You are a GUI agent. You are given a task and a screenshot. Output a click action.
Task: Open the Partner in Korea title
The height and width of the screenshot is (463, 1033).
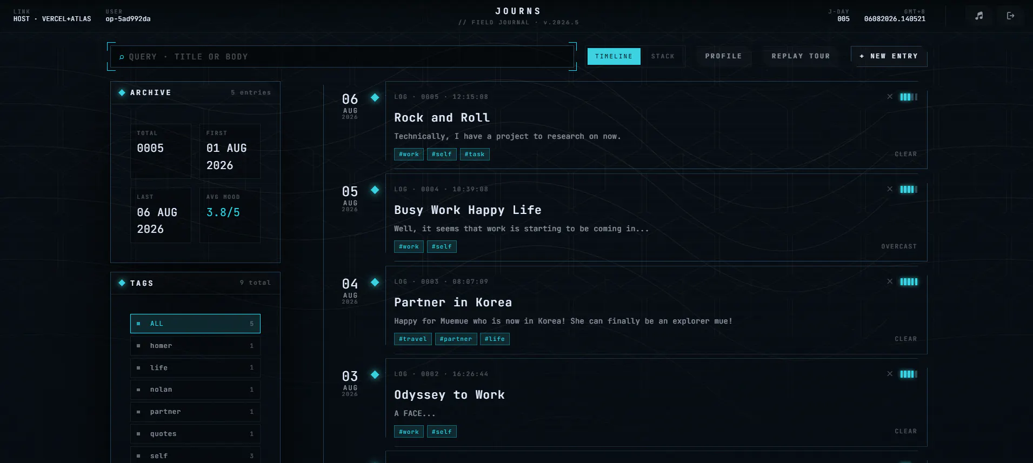click(x=453, y=303)
